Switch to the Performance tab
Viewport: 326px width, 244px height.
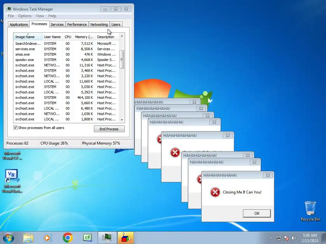pyautogui.click(x=77, y=24)
